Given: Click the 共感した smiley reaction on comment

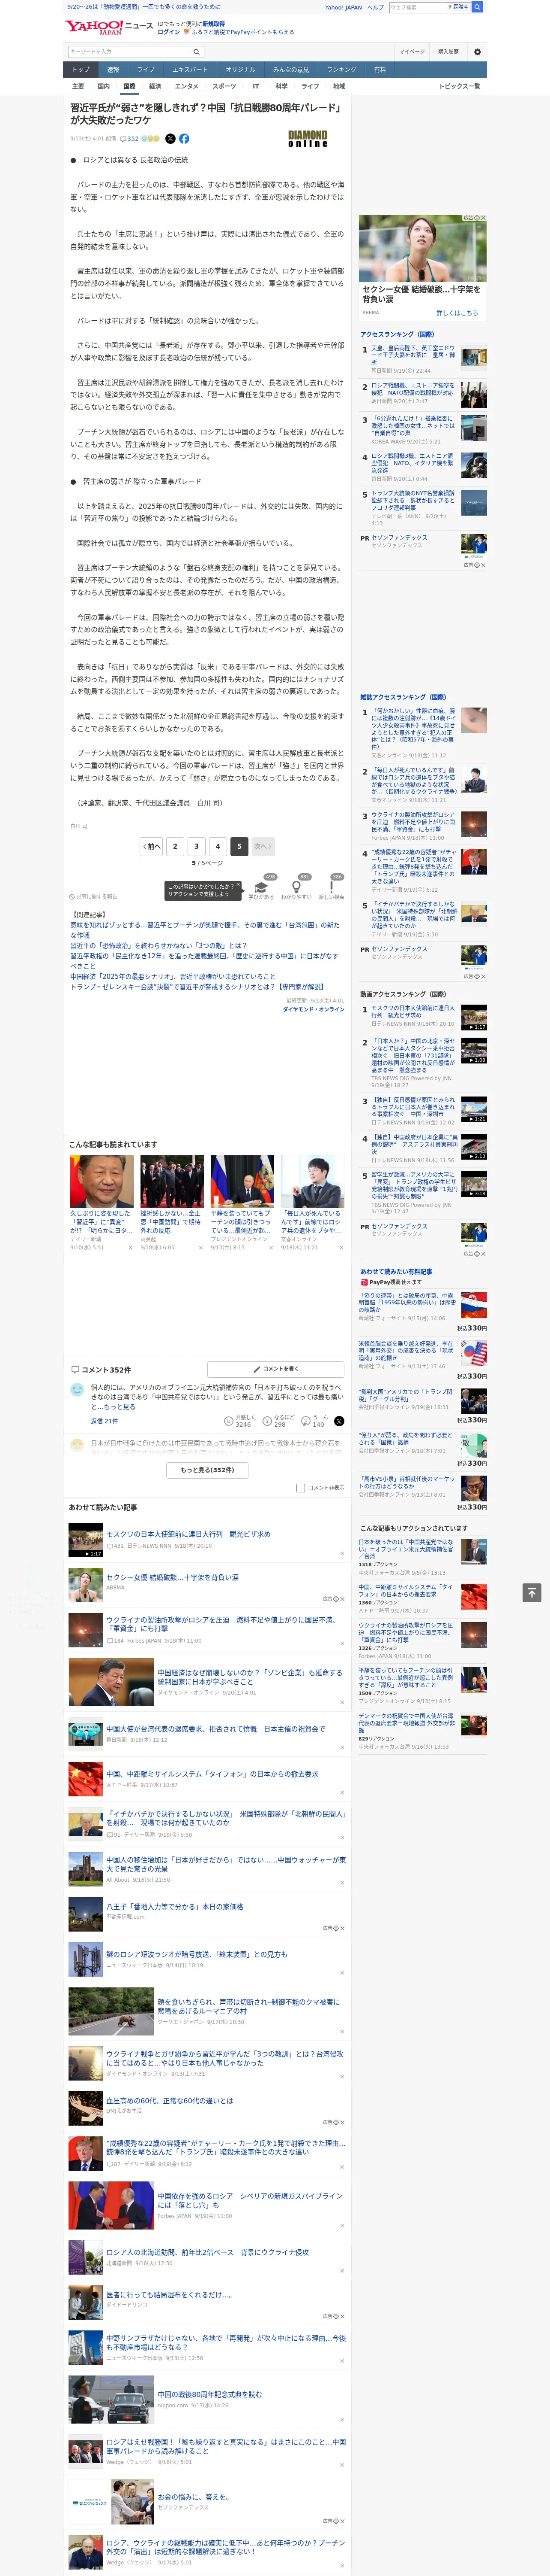Looking at the screenshot, I should click(x=239, y=1421).
